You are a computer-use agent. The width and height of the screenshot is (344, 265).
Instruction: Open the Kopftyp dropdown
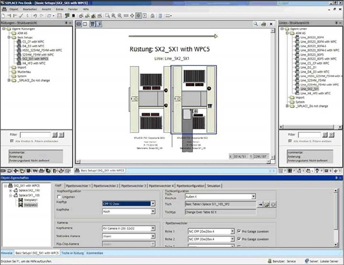pyautogui.click(x=153, y=204)
